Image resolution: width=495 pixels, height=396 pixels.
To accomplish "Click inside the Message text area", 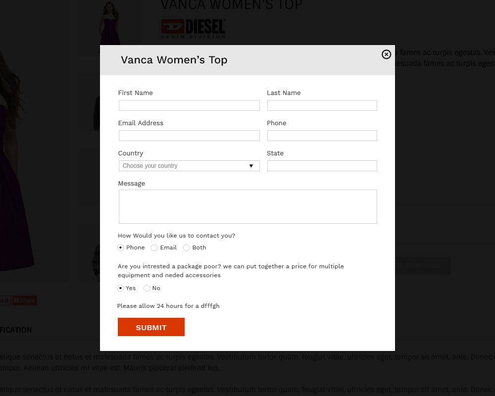I will (248, 206).
